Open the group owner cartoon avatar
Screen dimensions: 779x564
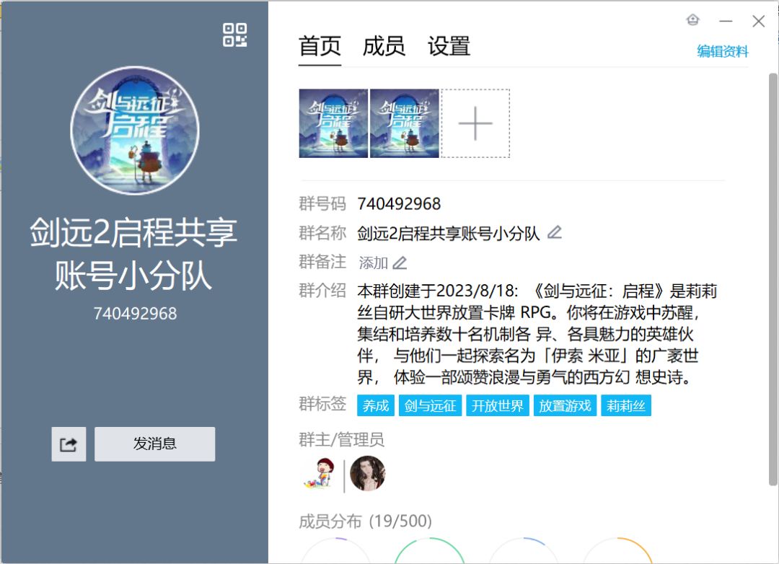[x=320, y=474]
